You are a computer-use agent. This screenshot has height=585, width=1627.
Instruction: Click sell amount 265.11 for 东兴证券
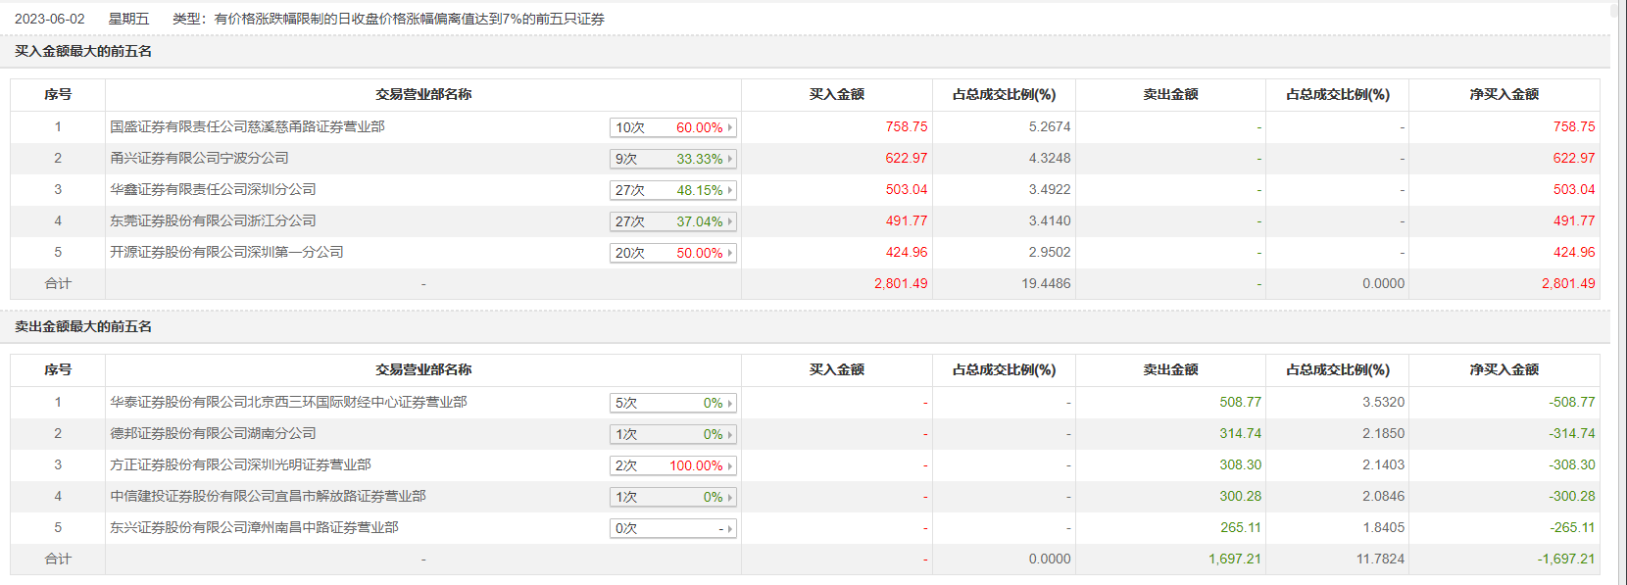click(x=1241, y=527)
